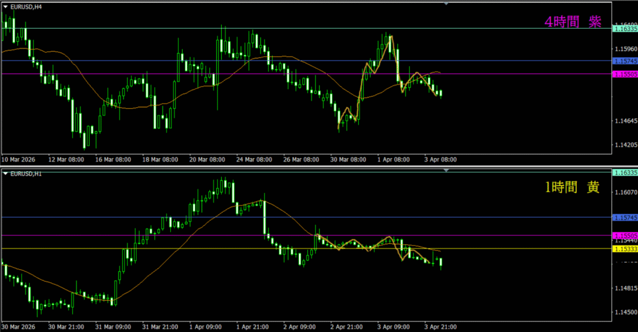Screen dimensions: 638x332
Task: Click the yellow 1時間 黄 text label
Action: (573, 187)
